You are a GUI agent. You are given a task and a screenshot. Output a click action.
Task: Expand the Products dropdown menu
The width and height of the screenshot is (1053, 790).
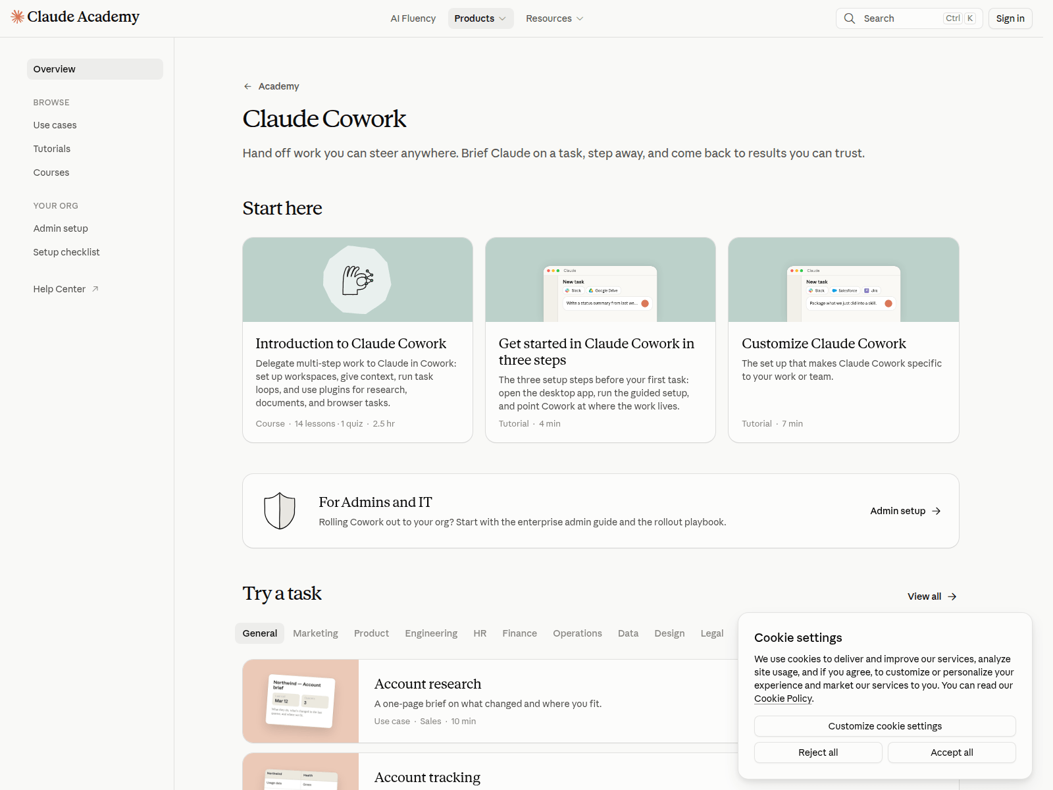coord(480,18)
